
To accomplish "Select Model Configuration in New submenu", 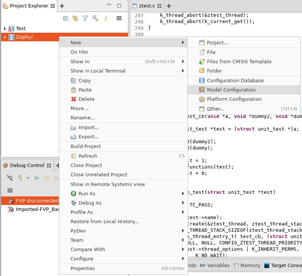I will [231, 90].
